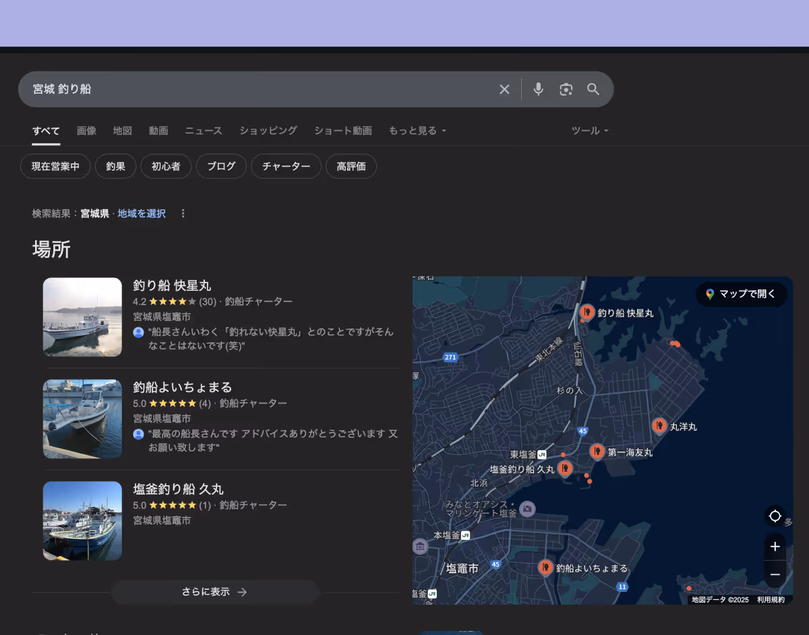809x635 pixels.
Task: Click the さらに表示 button
Action: coord(214,592)
